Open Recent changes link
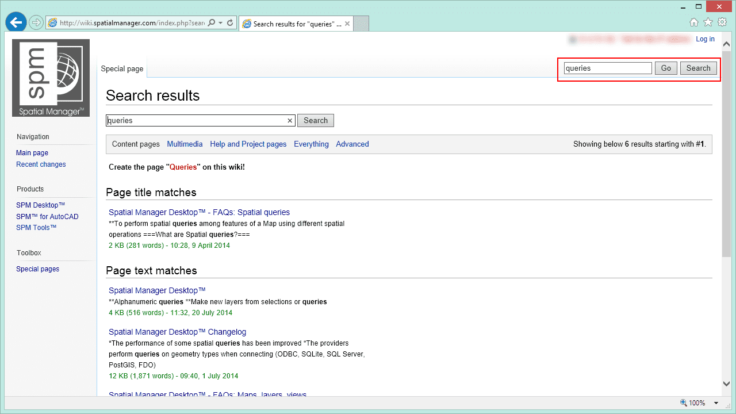 [x=41, y=164]
